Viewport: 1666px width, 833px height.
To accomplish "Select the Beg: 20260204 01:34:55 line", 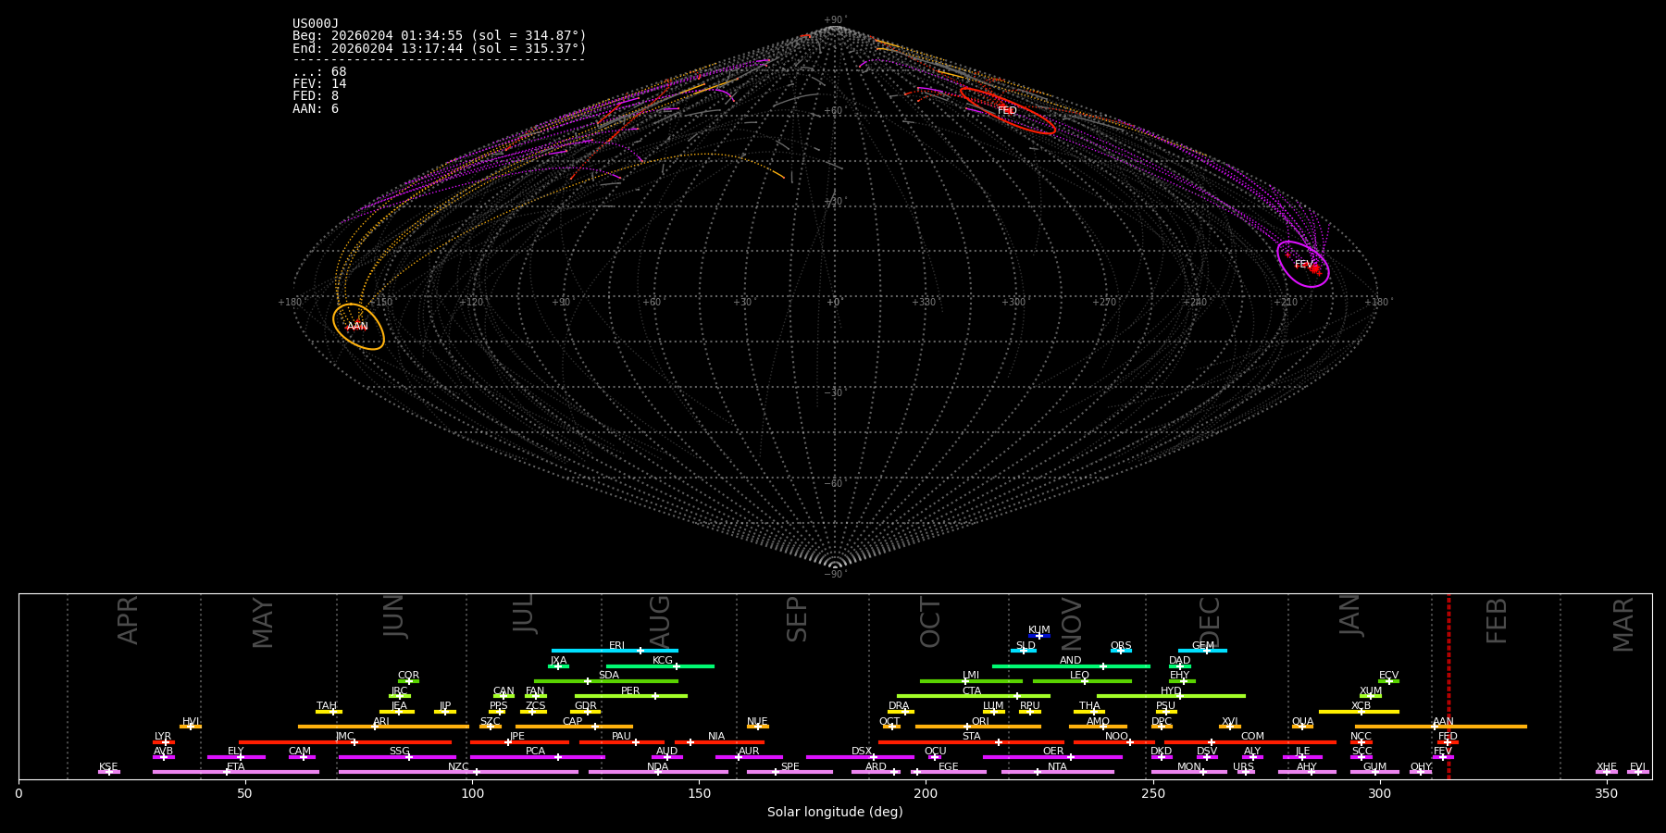I will [439, 36].
